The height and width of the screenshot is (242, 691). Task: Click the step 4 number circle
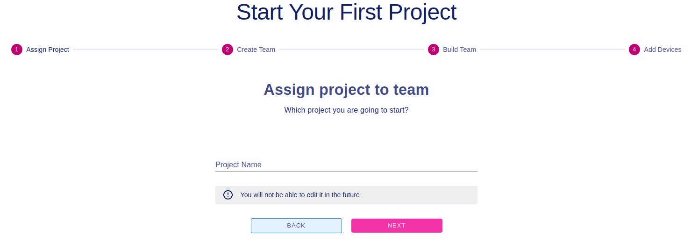click(634, 50)
